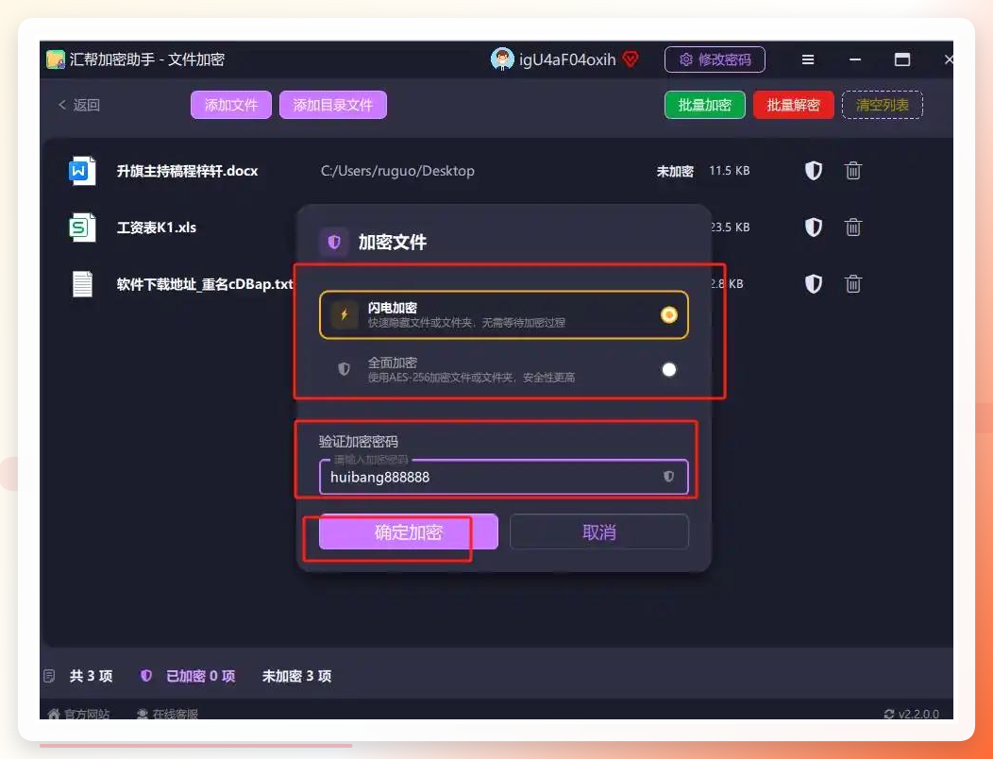Click the lightning icon of 闪电加密
This screenshot has height=759, width=993.
click(344, 314)
